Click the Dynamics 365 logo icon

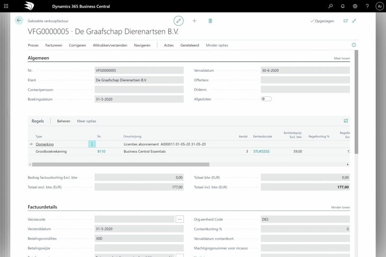coord(29,6)
